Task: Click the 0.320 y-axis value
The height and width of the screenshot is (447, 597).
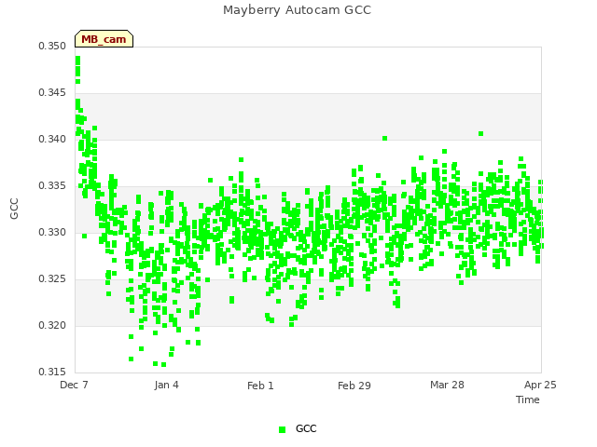Action: [52, 325]
